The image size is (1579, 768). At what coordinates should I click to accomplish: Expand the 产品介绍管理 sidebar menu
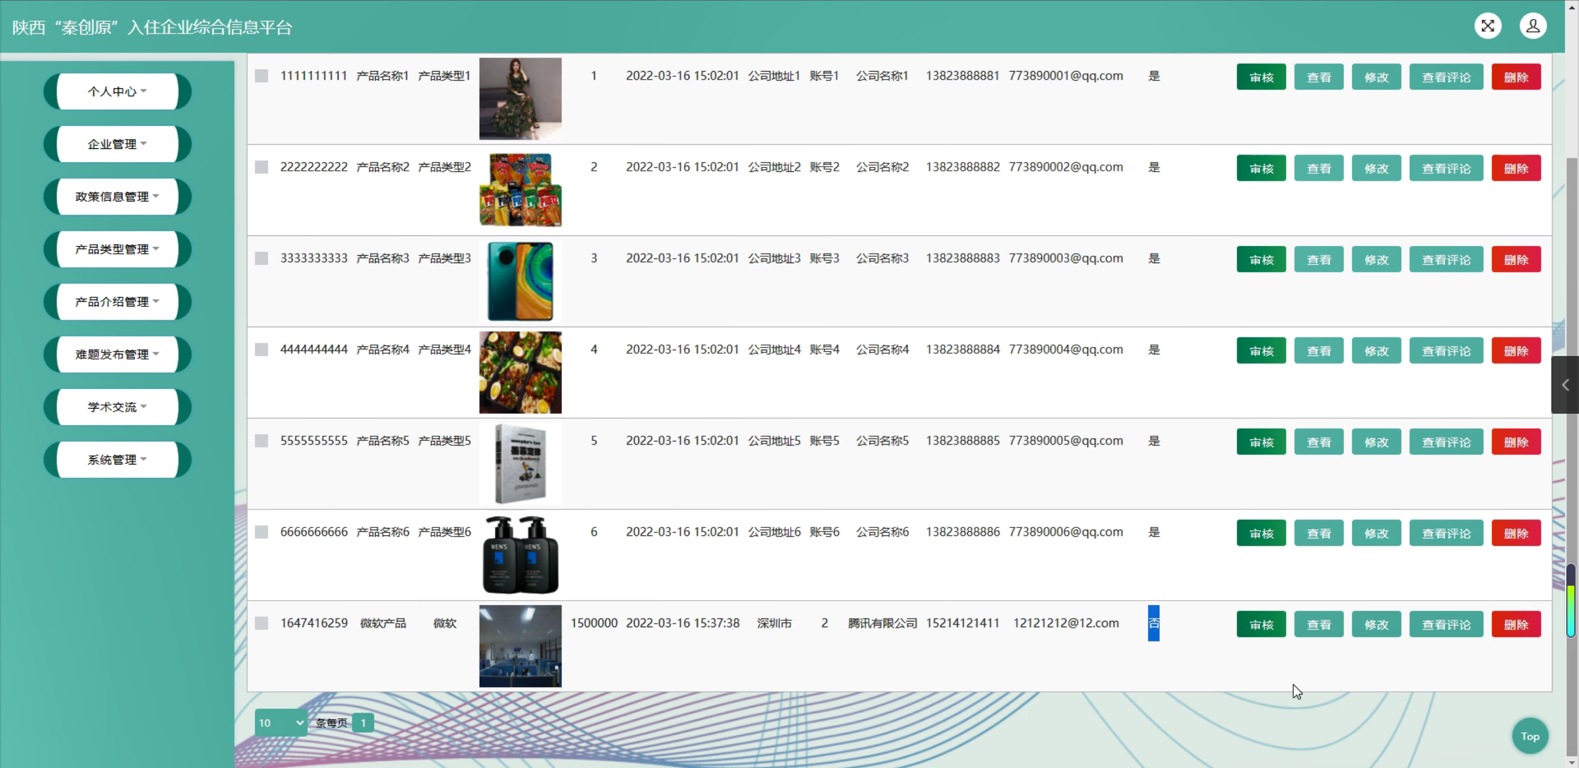click(x=117, y=302)
